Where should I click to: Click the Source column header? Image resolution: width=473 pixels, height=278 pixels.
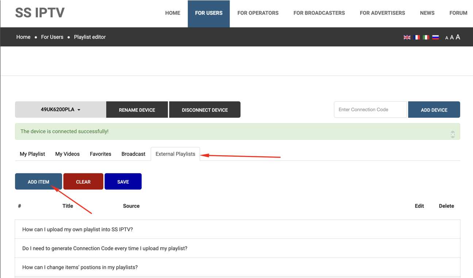131,206
